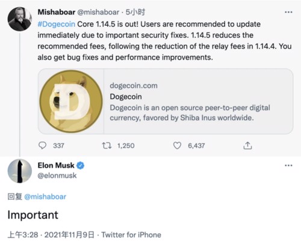Open more options on Mishaboar tweet
The image size is (301, 241).
click(x=288, y=12)
